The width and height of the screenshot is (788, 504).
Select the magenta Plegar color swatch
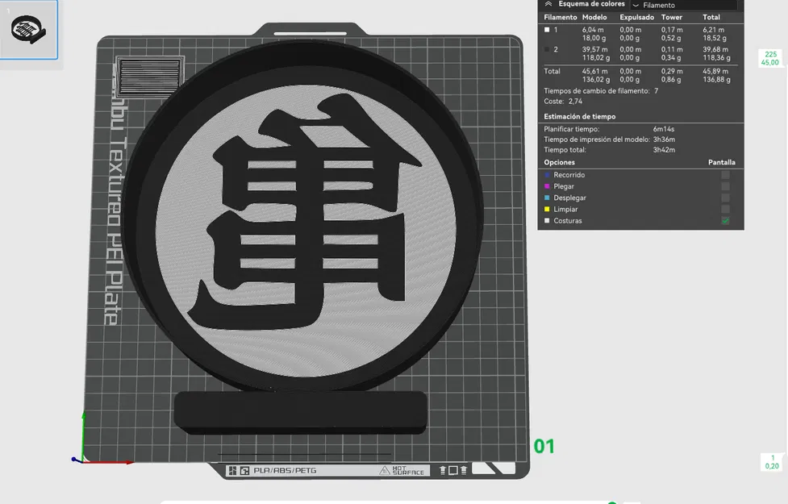[x=545, y=186]
